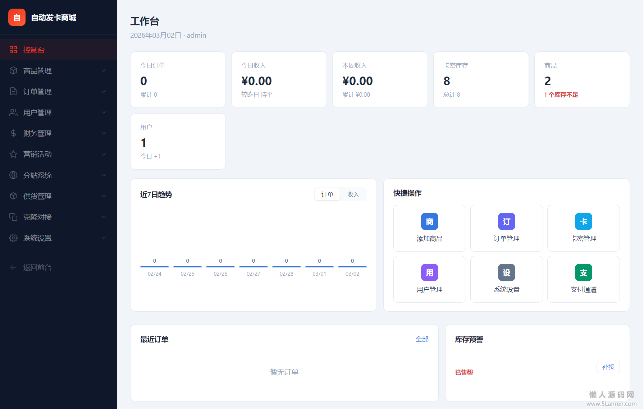The width and height of the screenshot is (644, 409).
Task: Click the green 支 quick action icon
Action: pyautogui.click(x=584, y=272)
